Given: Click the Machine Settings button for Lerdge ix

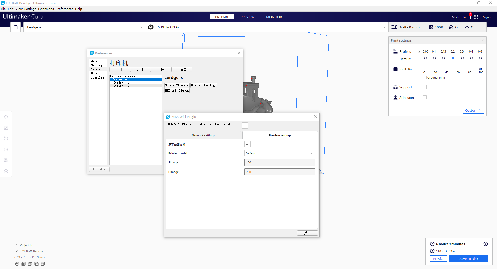Looking at the screenshot, I should (203, 85).
